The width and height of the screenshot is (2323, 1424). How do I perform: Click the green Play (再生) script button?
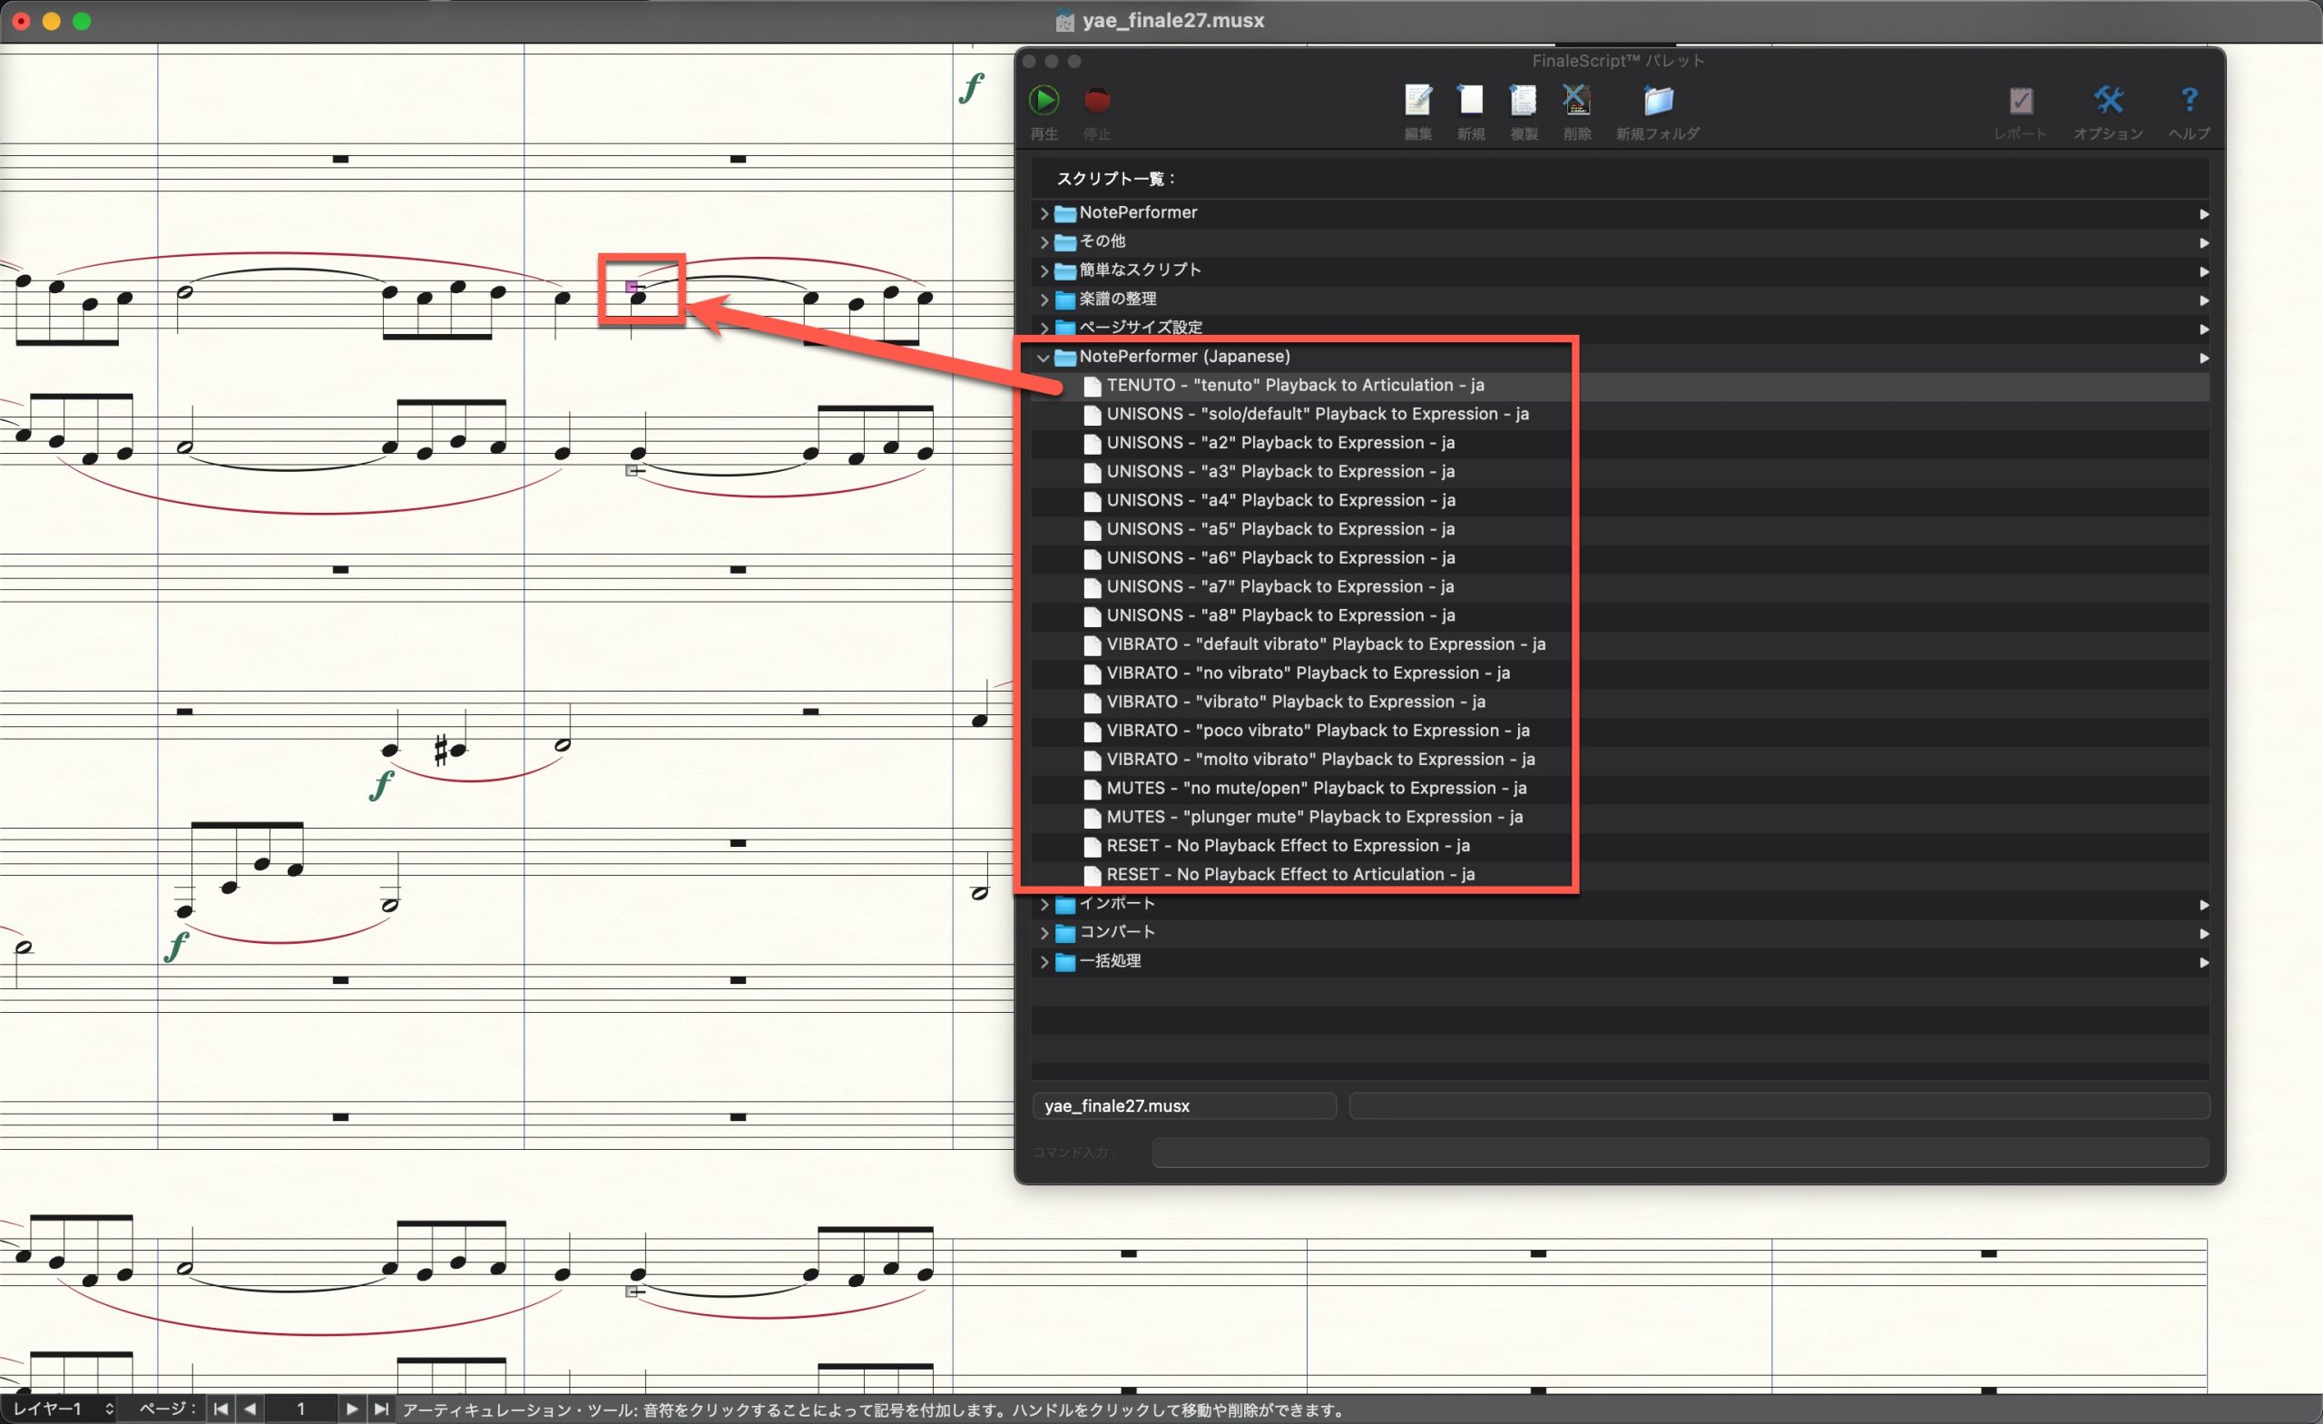point(1044,99)
